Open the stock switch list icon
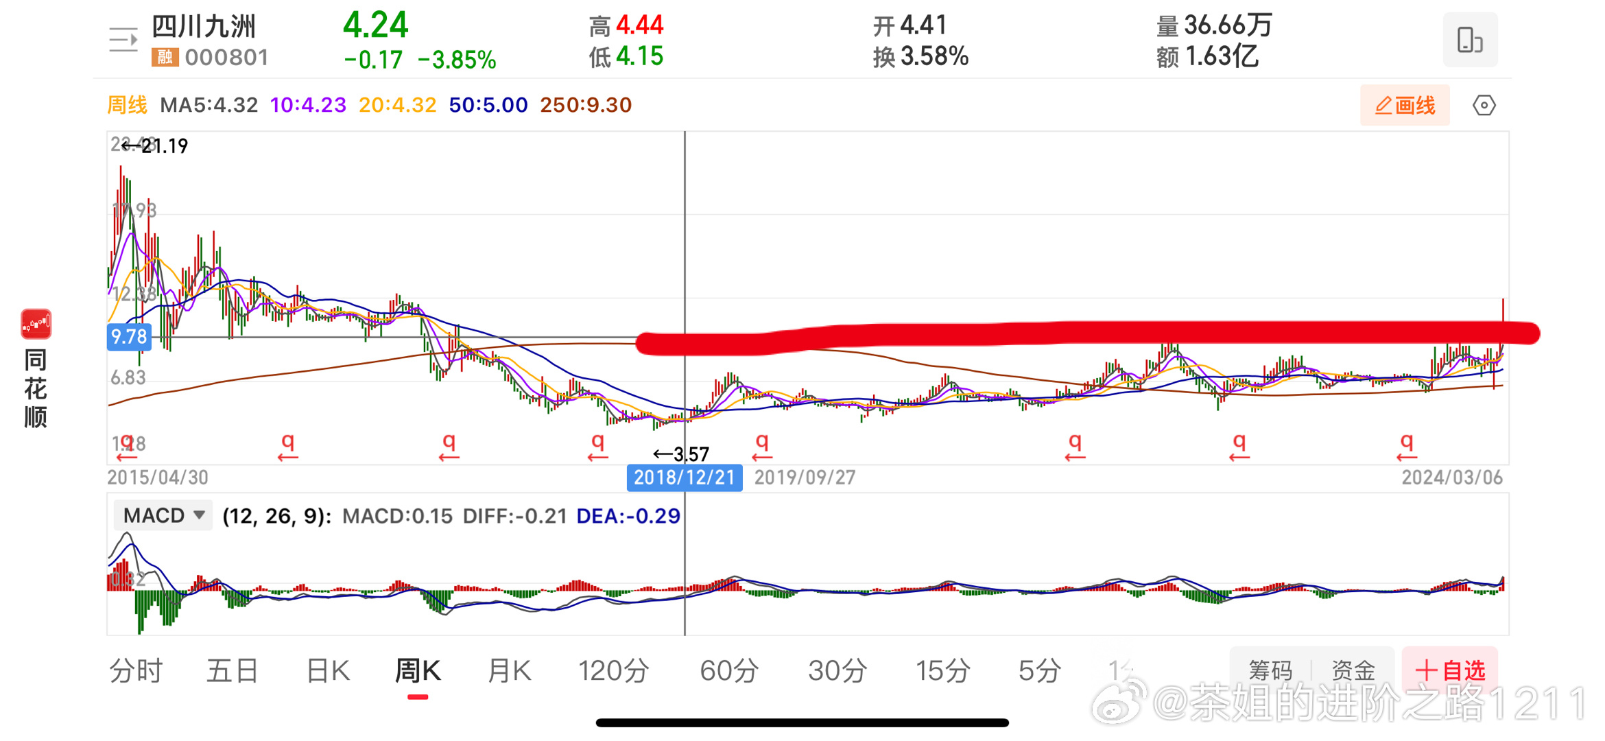Image resolution: width=1605 pixels, height=741 pixels. (123, 40)
